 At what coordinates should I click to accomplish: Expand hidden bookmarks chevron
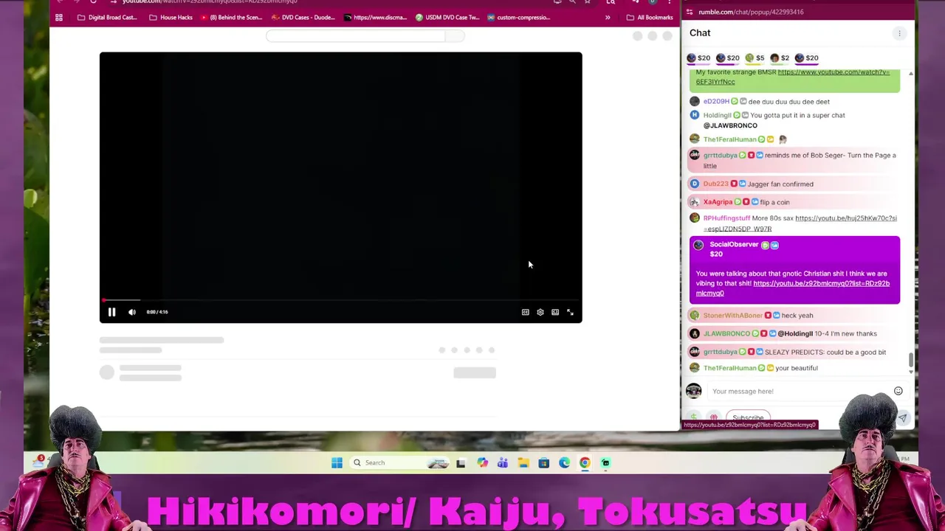pos(608,17)
